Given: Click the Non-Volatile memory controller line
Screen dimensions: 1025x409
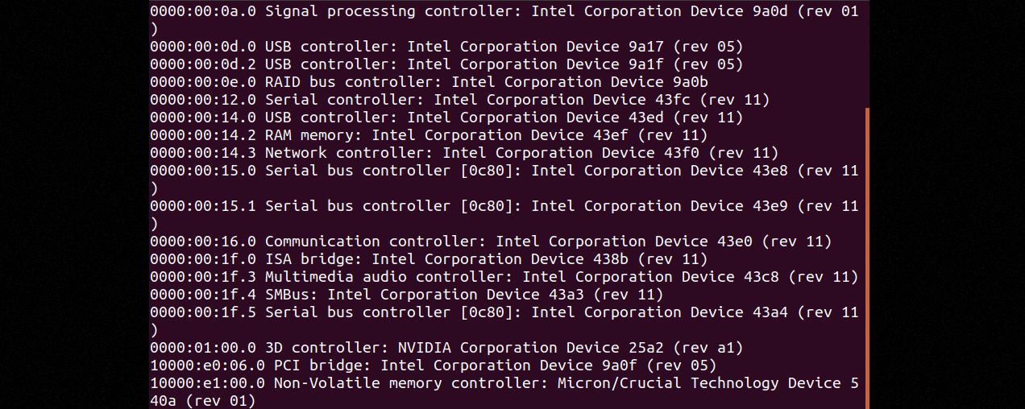Looking at the screenshot, I should 504,383.
